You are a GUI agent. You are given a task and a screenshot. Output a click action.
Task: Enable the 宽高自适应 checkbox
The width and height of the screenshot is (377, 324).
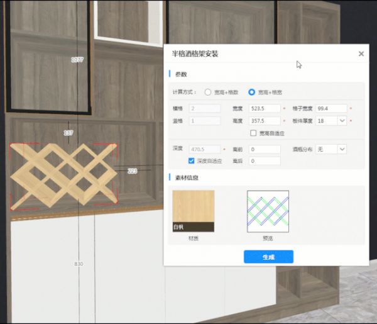253,133
